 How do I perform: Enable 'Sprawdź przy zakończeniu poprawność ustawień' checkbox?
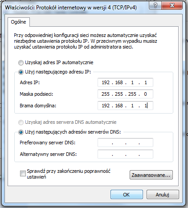23,173
